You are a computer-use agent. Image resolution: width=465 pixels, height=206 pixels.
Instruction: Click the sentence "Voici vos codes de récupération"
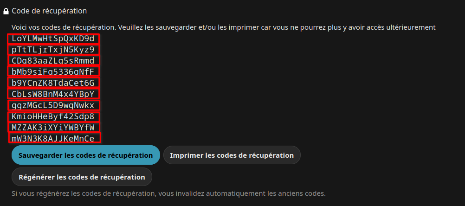coord(63,27)
